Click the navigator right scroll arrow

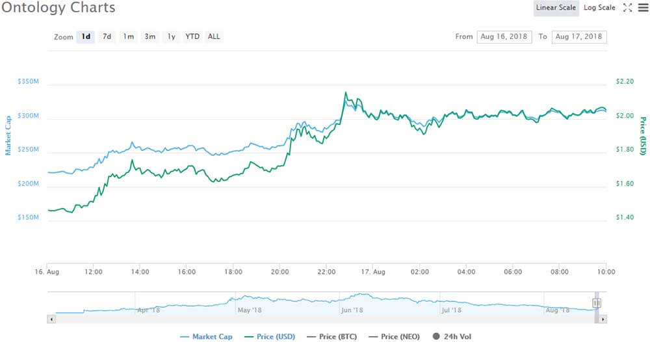(x=603, y=319)
